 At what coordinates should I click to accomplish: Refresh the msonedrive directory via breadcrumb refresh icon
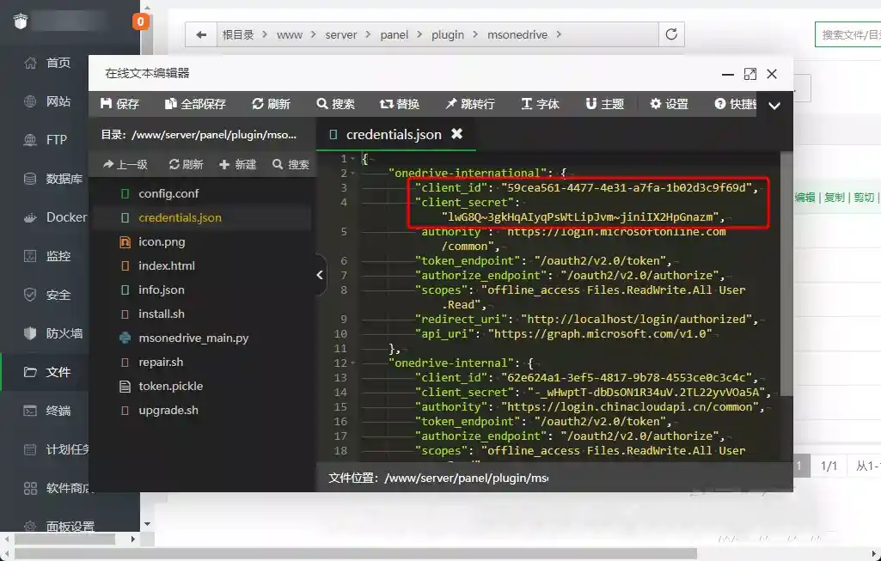pos(672,34)
